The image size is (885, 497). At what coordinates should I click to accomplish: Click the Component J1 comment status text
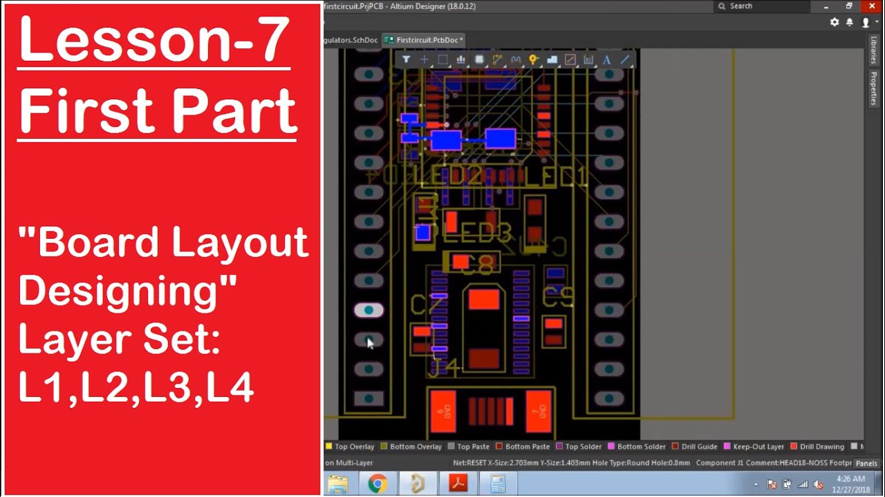[774, 463]
